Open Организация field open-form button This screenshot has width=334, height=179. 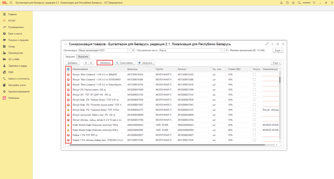[x=133, y=50]
